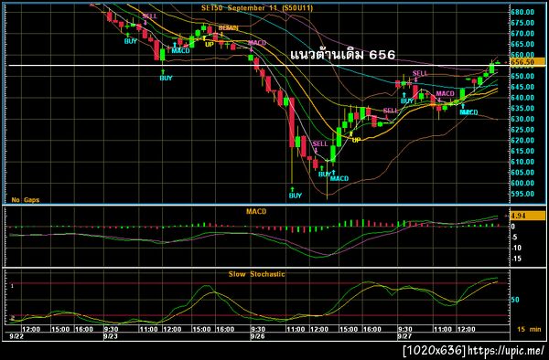This screenshot has width=549, height=360.
Task: Click the 650.00 price axis value
Action: [522, 76]
